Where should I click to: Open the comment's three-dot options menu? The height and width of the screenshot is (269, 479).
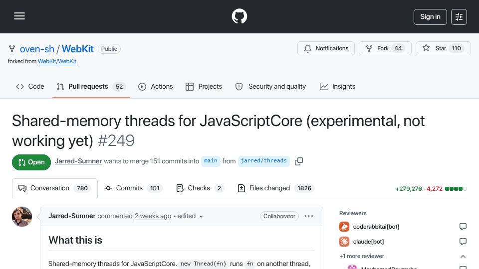coord(309,216)
